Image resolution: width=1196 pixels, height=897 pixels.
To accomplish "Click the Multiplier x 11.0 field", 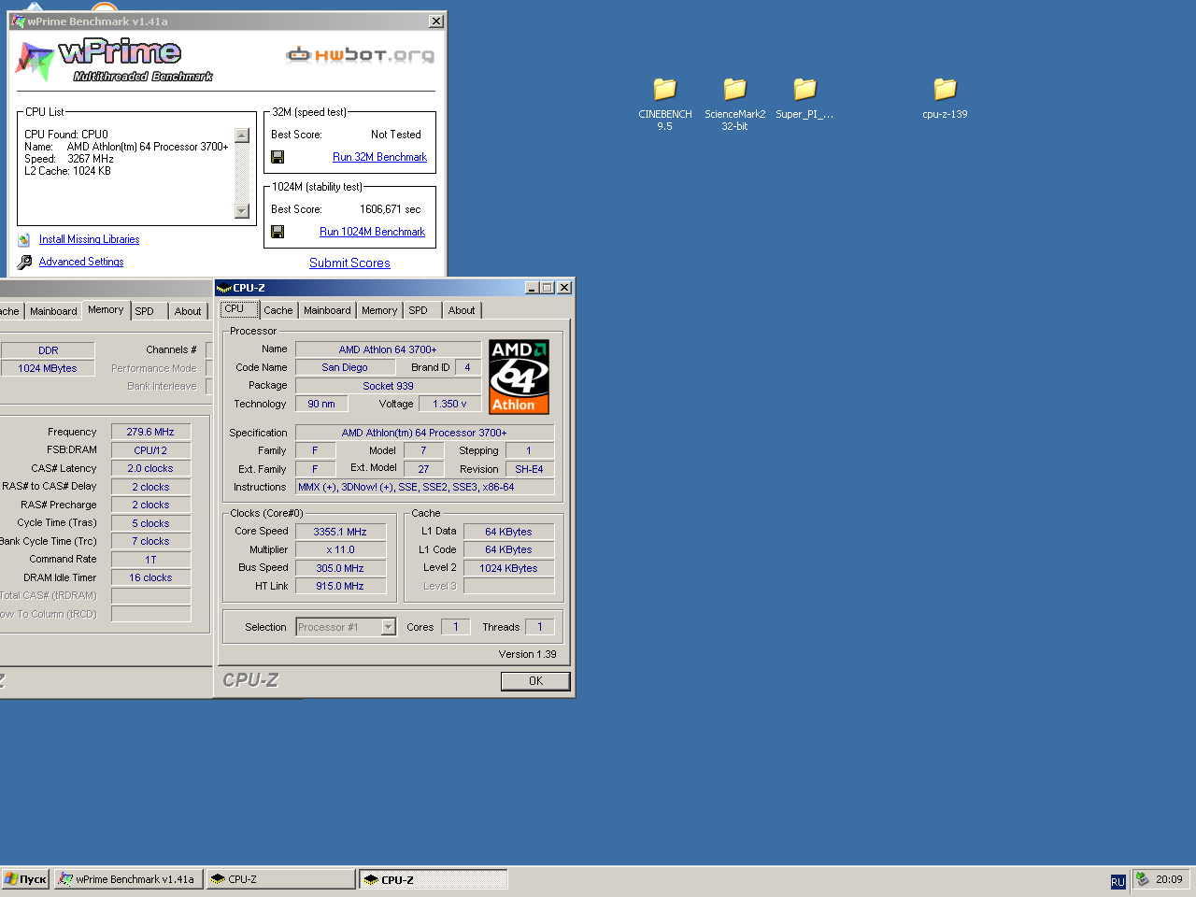I will (x=340, y=550).
